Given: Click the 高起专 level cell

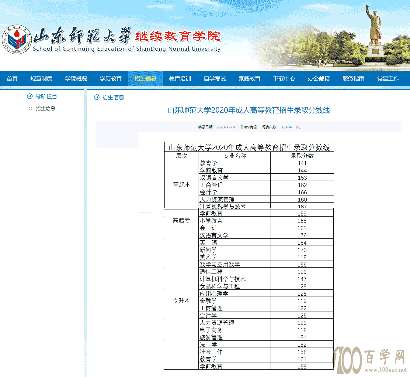Looking at the screenshot, I should [181, 221].
